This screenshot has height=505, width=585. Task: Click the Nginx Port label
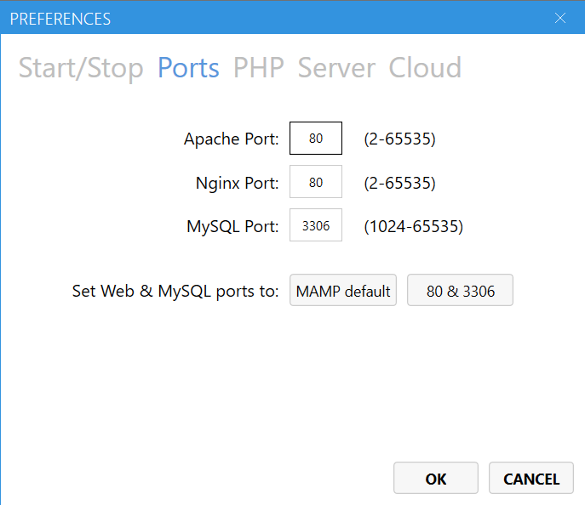coord(237,183)
